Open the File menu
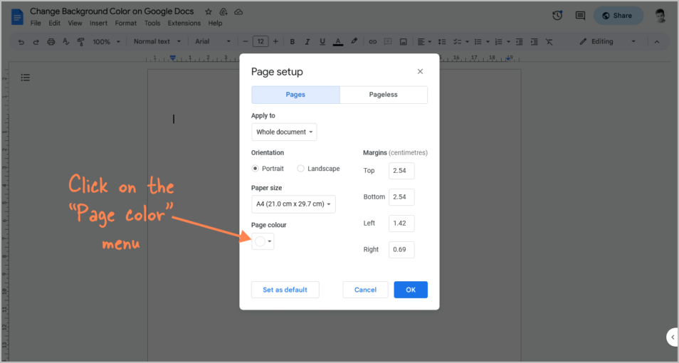679x363 pixels. pyautogui.click(x=36, y=23)
